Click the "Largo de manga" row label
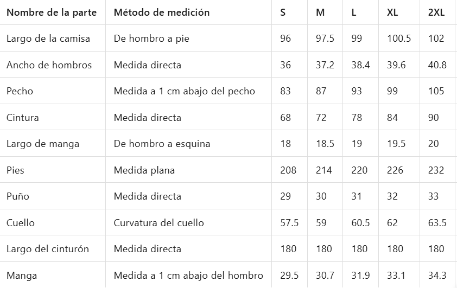The image size is (457, 288). [43, 144]
